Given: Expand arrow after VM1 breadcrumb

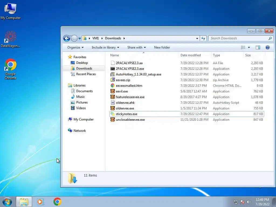Looking at the screenshot, I should pyautogui.click(x=102, y=38).
